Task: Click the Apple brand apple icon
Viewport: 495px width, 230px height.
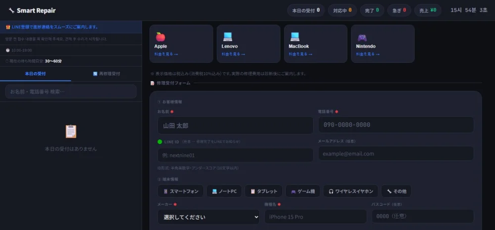Action: (160, 37)
